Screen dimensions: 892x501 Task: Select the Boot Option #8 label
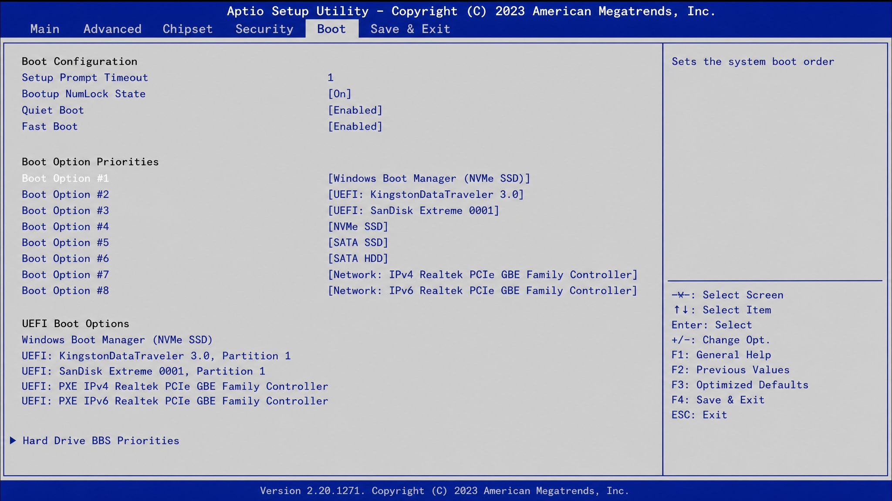click(x=65, y=291)
